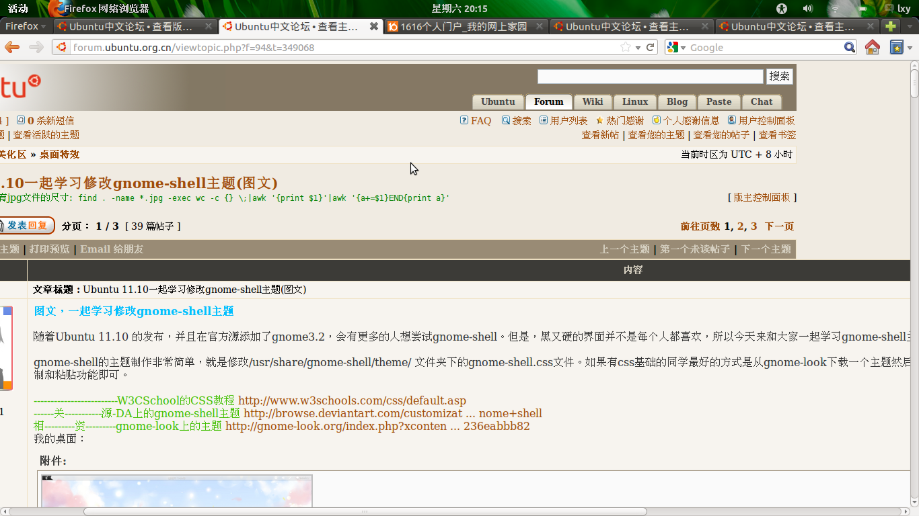Image resolution: width=919 pixels, height=516 pixels.
Task: Open the 桌面特效 breadcrumb link
Action: [59, 155]
